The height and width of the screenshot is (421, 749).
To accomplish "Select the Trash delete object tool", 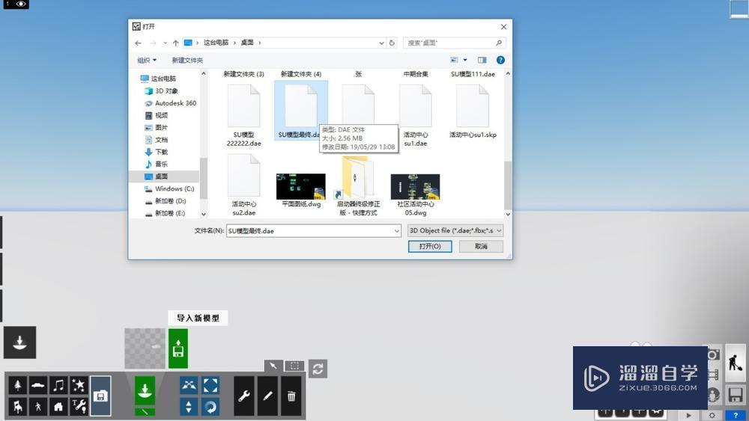I will 291,396.
